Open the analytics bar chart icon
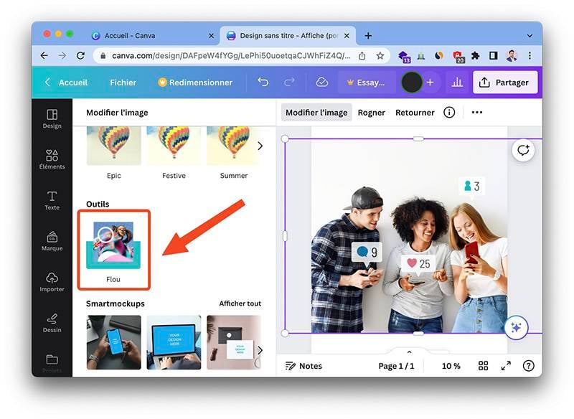 457,82
